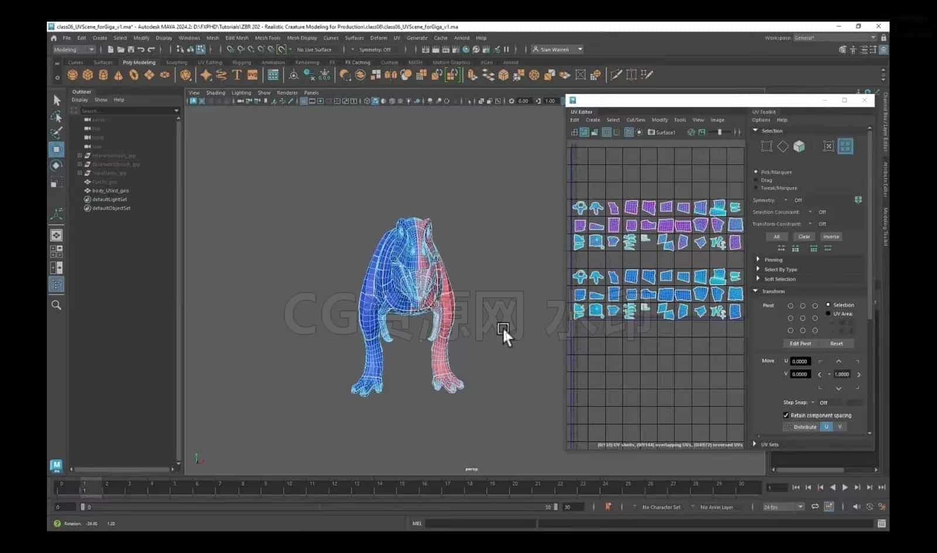Click the polygon sphere shelf icon

click(x=73, y=75)
